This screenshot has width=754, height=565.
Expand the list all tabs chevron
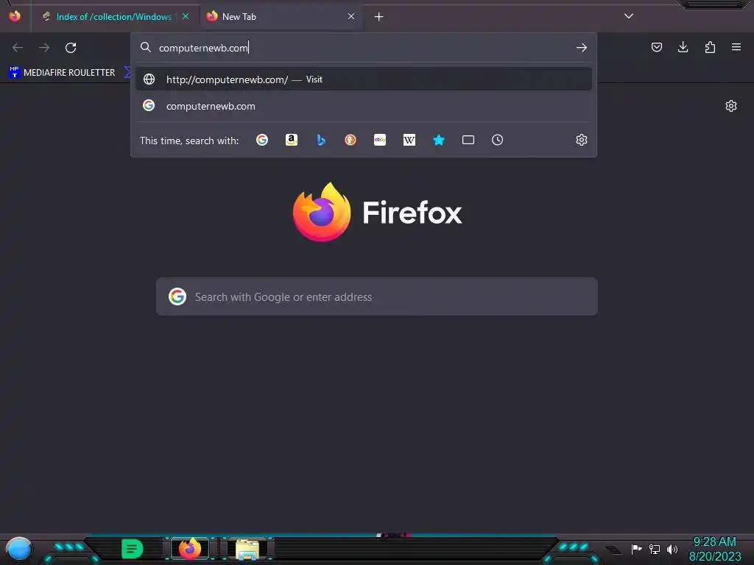pyautogui.click(x=629, y=16)
